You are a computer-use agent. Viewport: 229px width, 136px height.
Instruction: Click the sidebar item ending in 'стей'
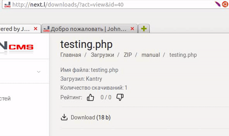5,99
